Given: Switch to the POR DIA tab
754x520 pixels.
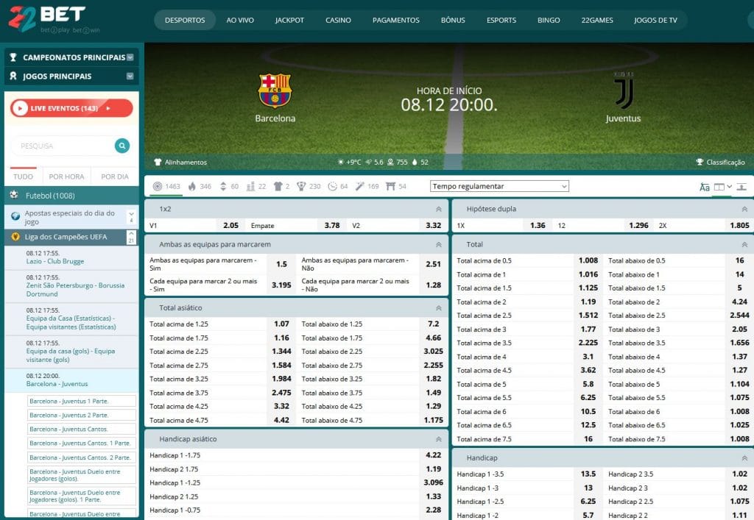Looking at the screenshot, I should point(115,177).
